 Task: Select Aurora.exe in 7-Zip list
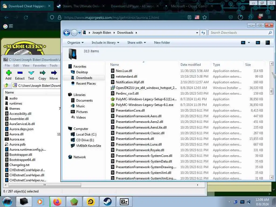(x=17, y=139)
